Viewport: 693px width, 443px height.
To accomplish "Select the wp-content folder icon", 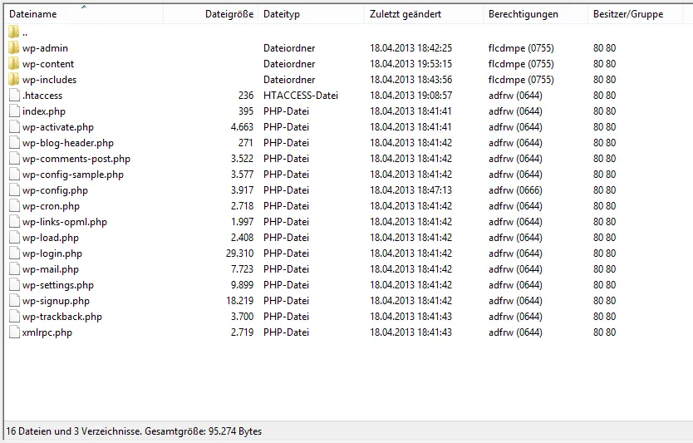I will click(13, 64).
